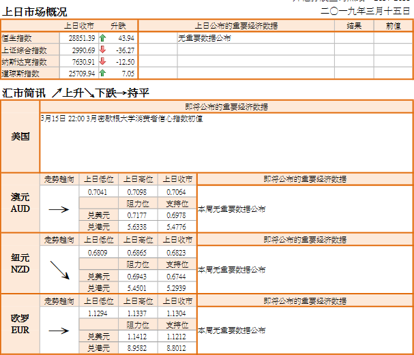Click EUR previous low 1.1294

click(x=98, y=313)
